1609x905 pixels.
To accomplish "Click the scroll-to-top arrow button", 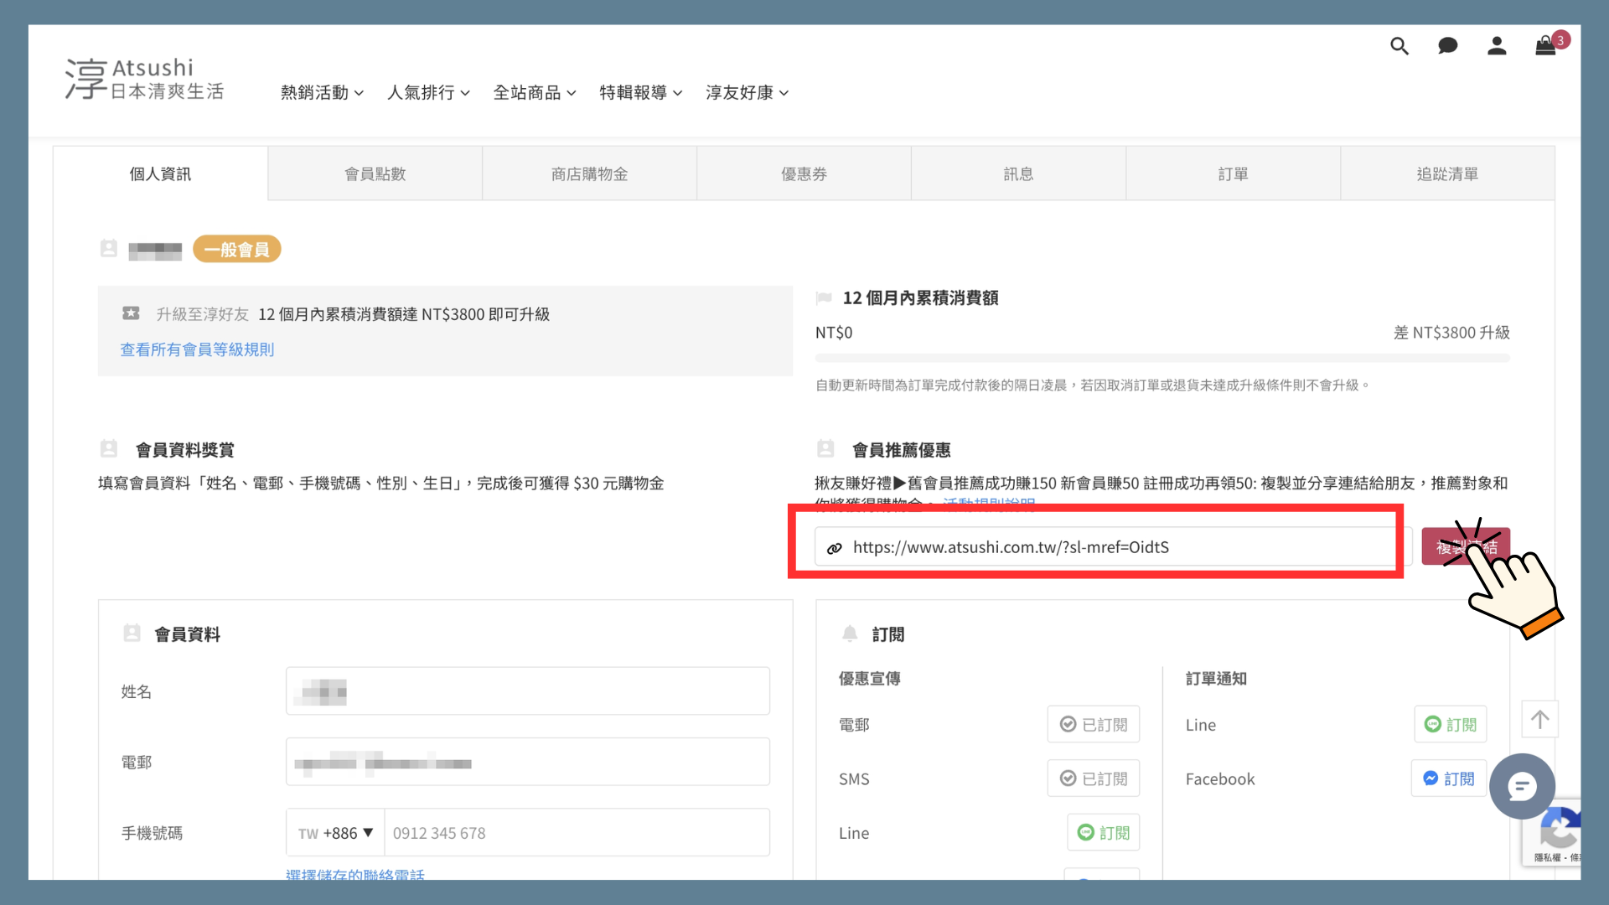I will click(x=1539, y=719).
